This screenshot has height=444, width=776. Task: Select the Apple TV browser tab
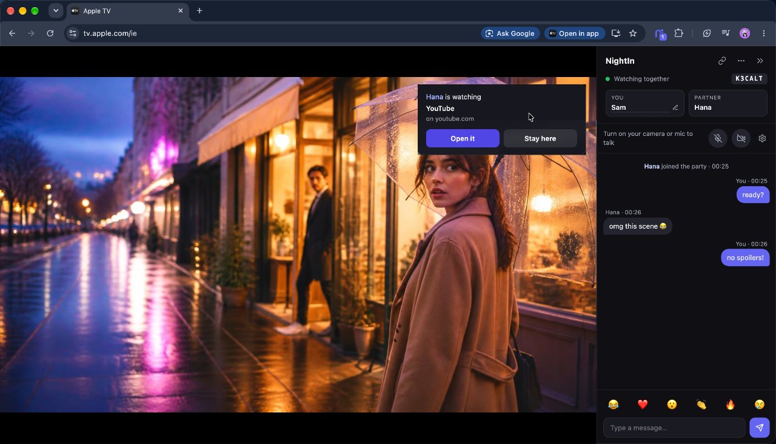[127, 11]
